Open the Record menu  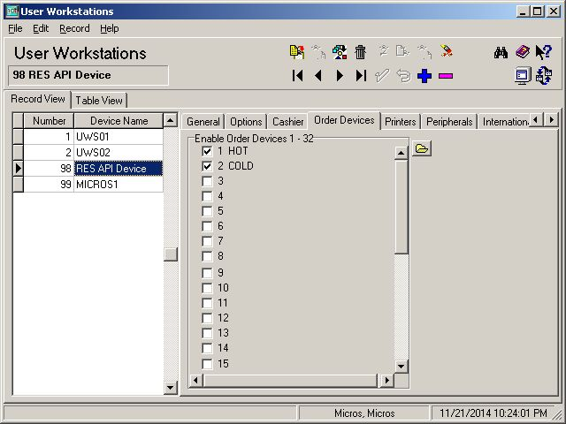pos(74,28)
